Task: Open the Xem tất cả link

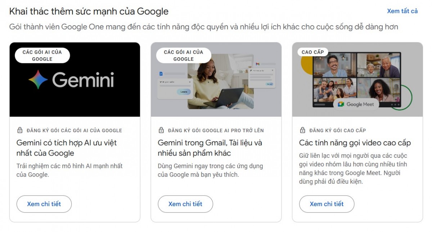Action: pos(402,11)
